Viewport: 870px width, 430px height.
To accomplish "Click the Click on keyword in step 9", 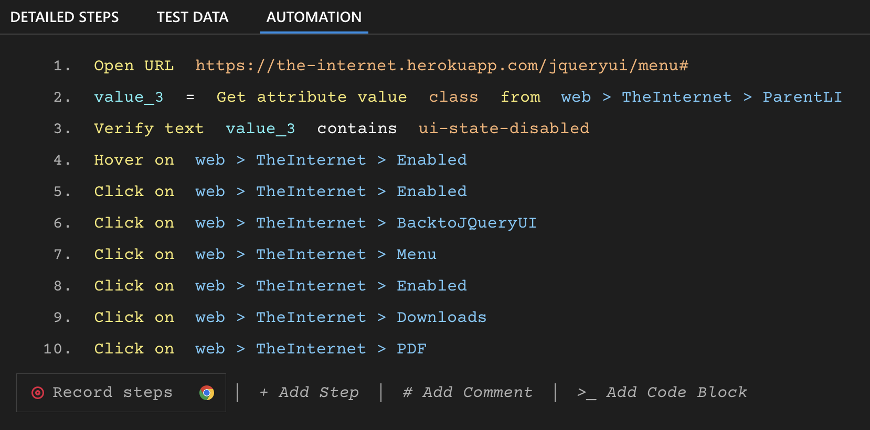I will pos(134,317).
